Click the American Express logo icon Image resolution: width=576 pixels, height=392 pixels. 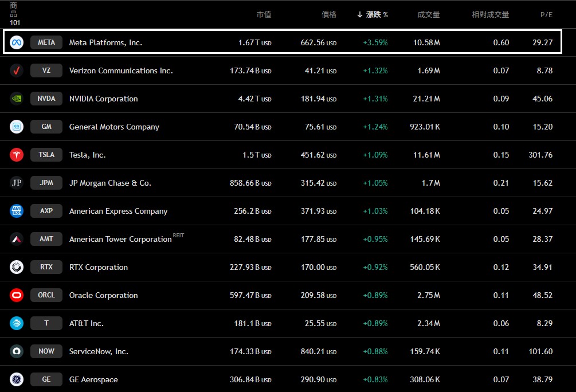[17, 211]
